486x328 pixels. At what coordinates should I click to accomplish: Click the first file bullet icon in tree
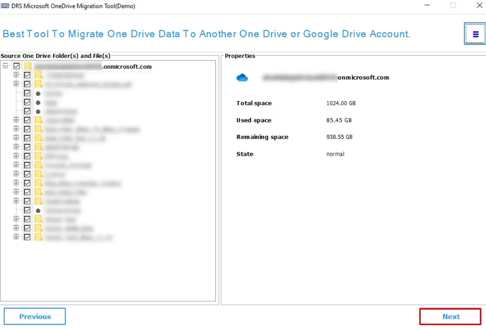point(38,93)
